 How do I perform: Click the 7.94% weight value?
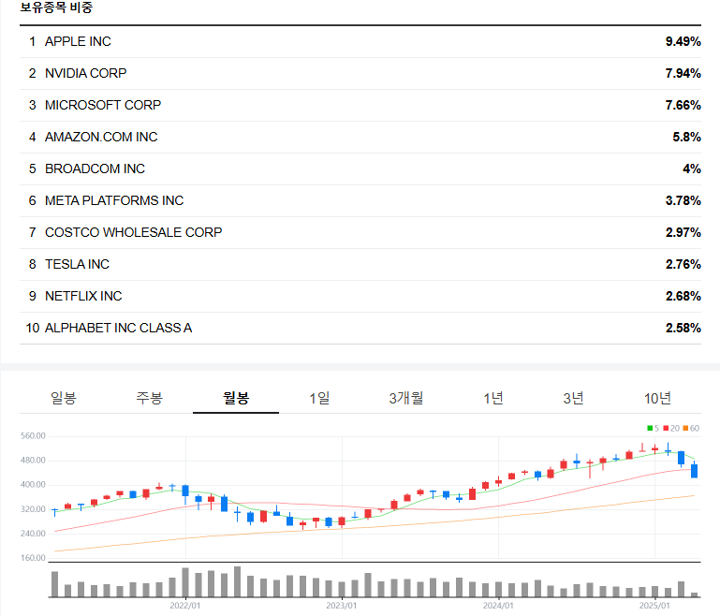(x=683, y=73)
